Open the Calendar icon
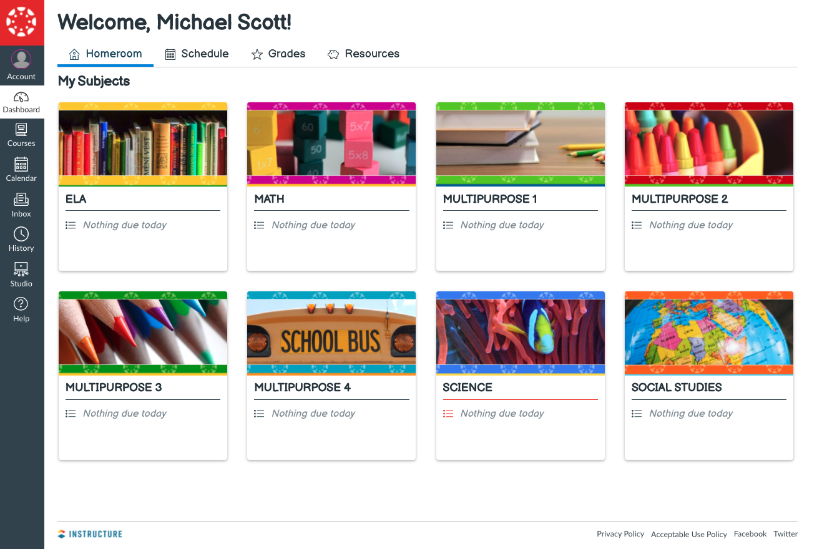Screen dimensions: 837x549 (21, 169)
